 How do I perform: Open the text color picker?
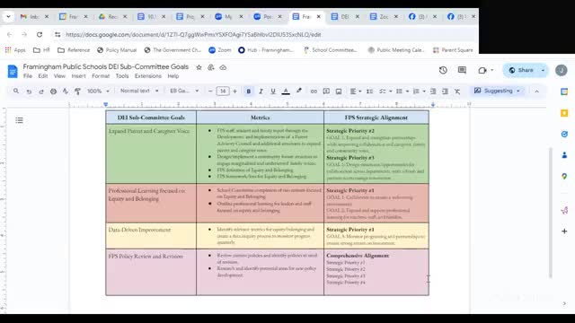(x=286, y=92)
